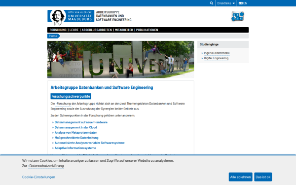This screenshot has height=185, width=296.
Task: Click the Home breadcrumb
Action: [x=53, y=36]
